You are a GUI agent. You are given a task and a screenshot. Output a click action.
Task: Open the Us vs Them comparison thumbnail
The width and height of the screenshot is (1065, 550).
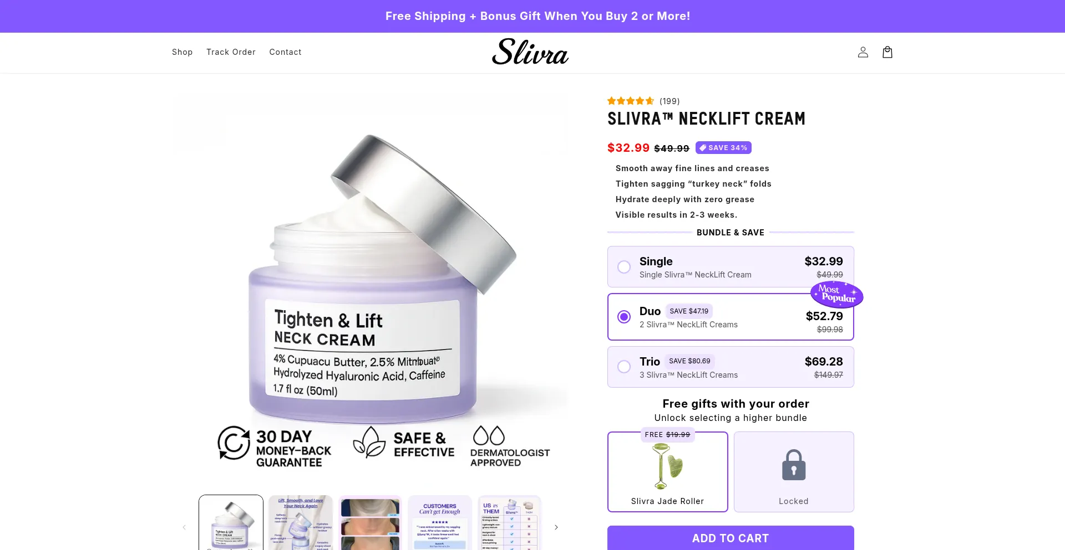[509, 522]
